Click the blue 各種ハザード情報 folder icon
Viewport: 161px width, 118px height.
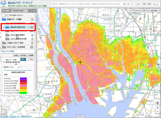coord(4,19)
